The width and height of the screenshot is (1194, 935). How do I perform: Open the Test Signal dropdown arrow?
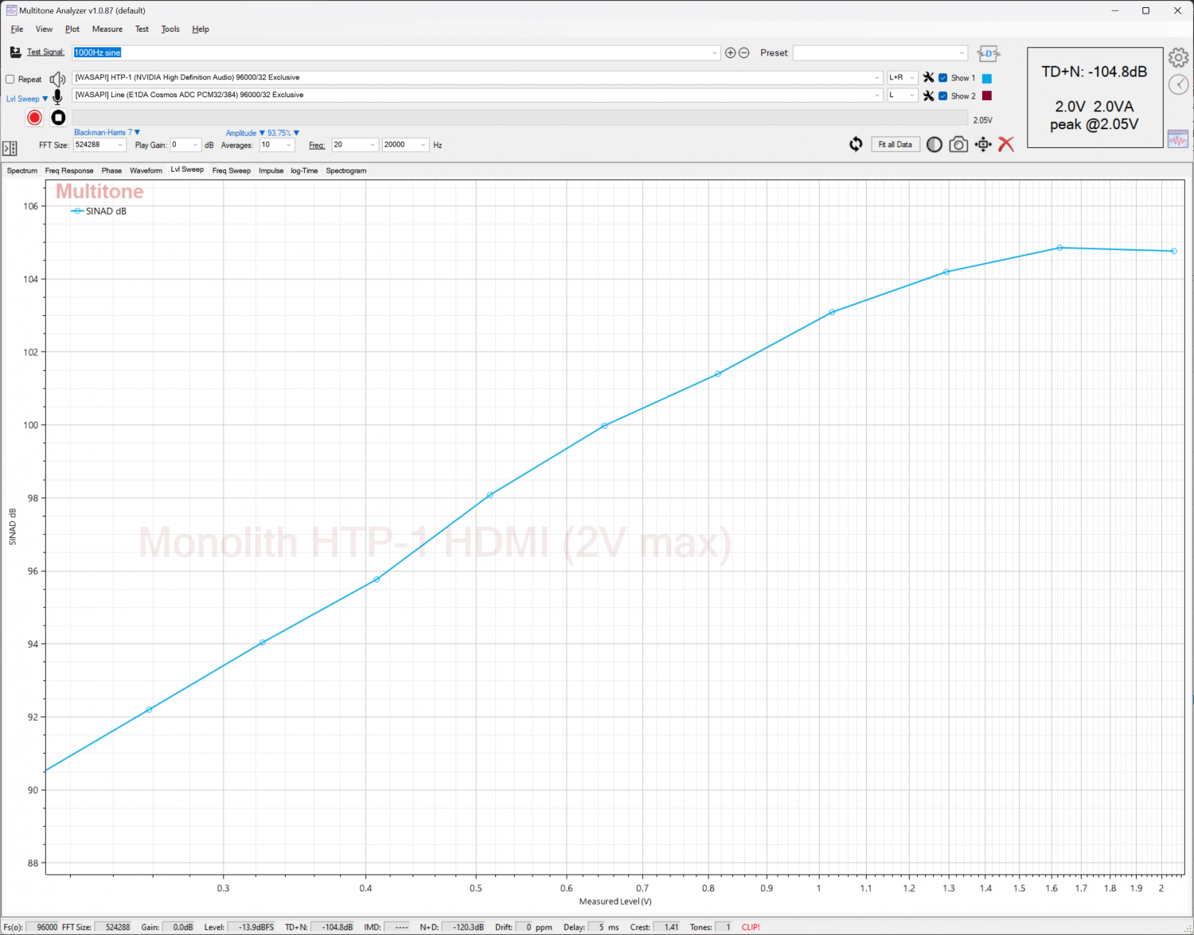[x=714, y=53]
